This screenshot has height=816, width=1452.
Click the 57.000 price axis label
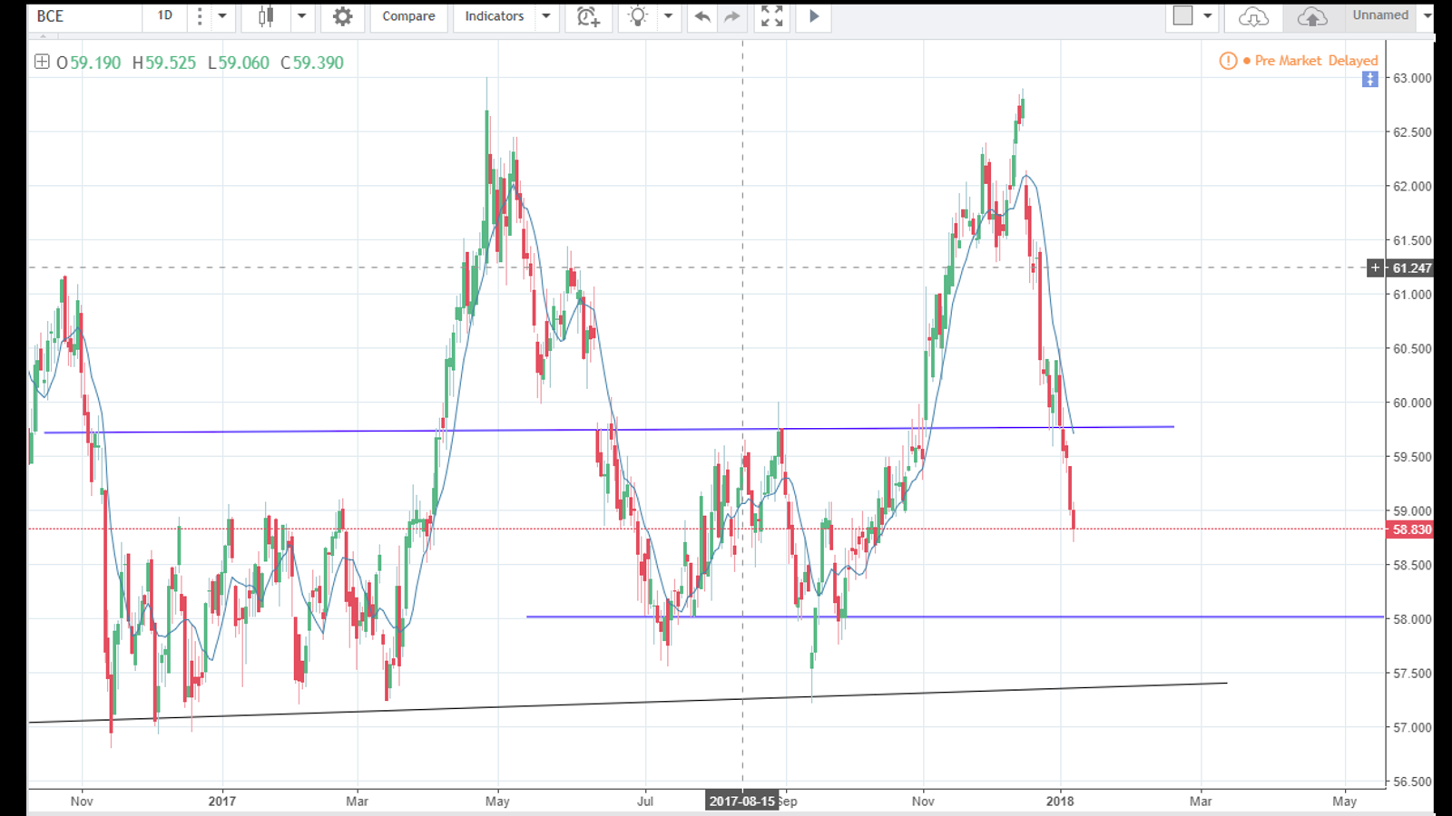coord(1412,727)
